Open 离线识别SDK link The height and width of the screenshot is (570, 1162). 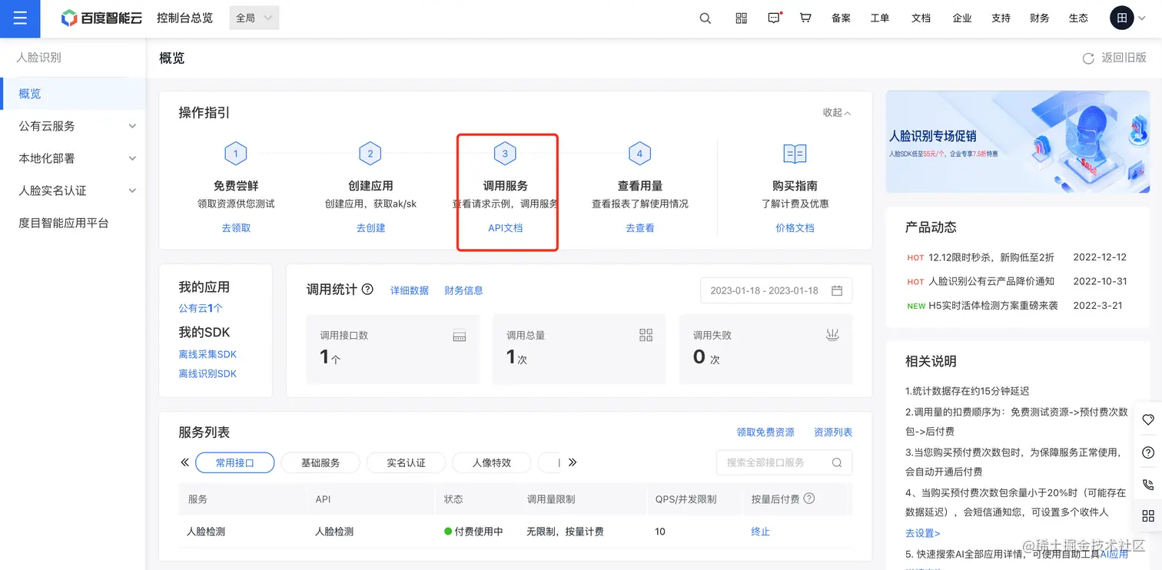pos(207,373)
